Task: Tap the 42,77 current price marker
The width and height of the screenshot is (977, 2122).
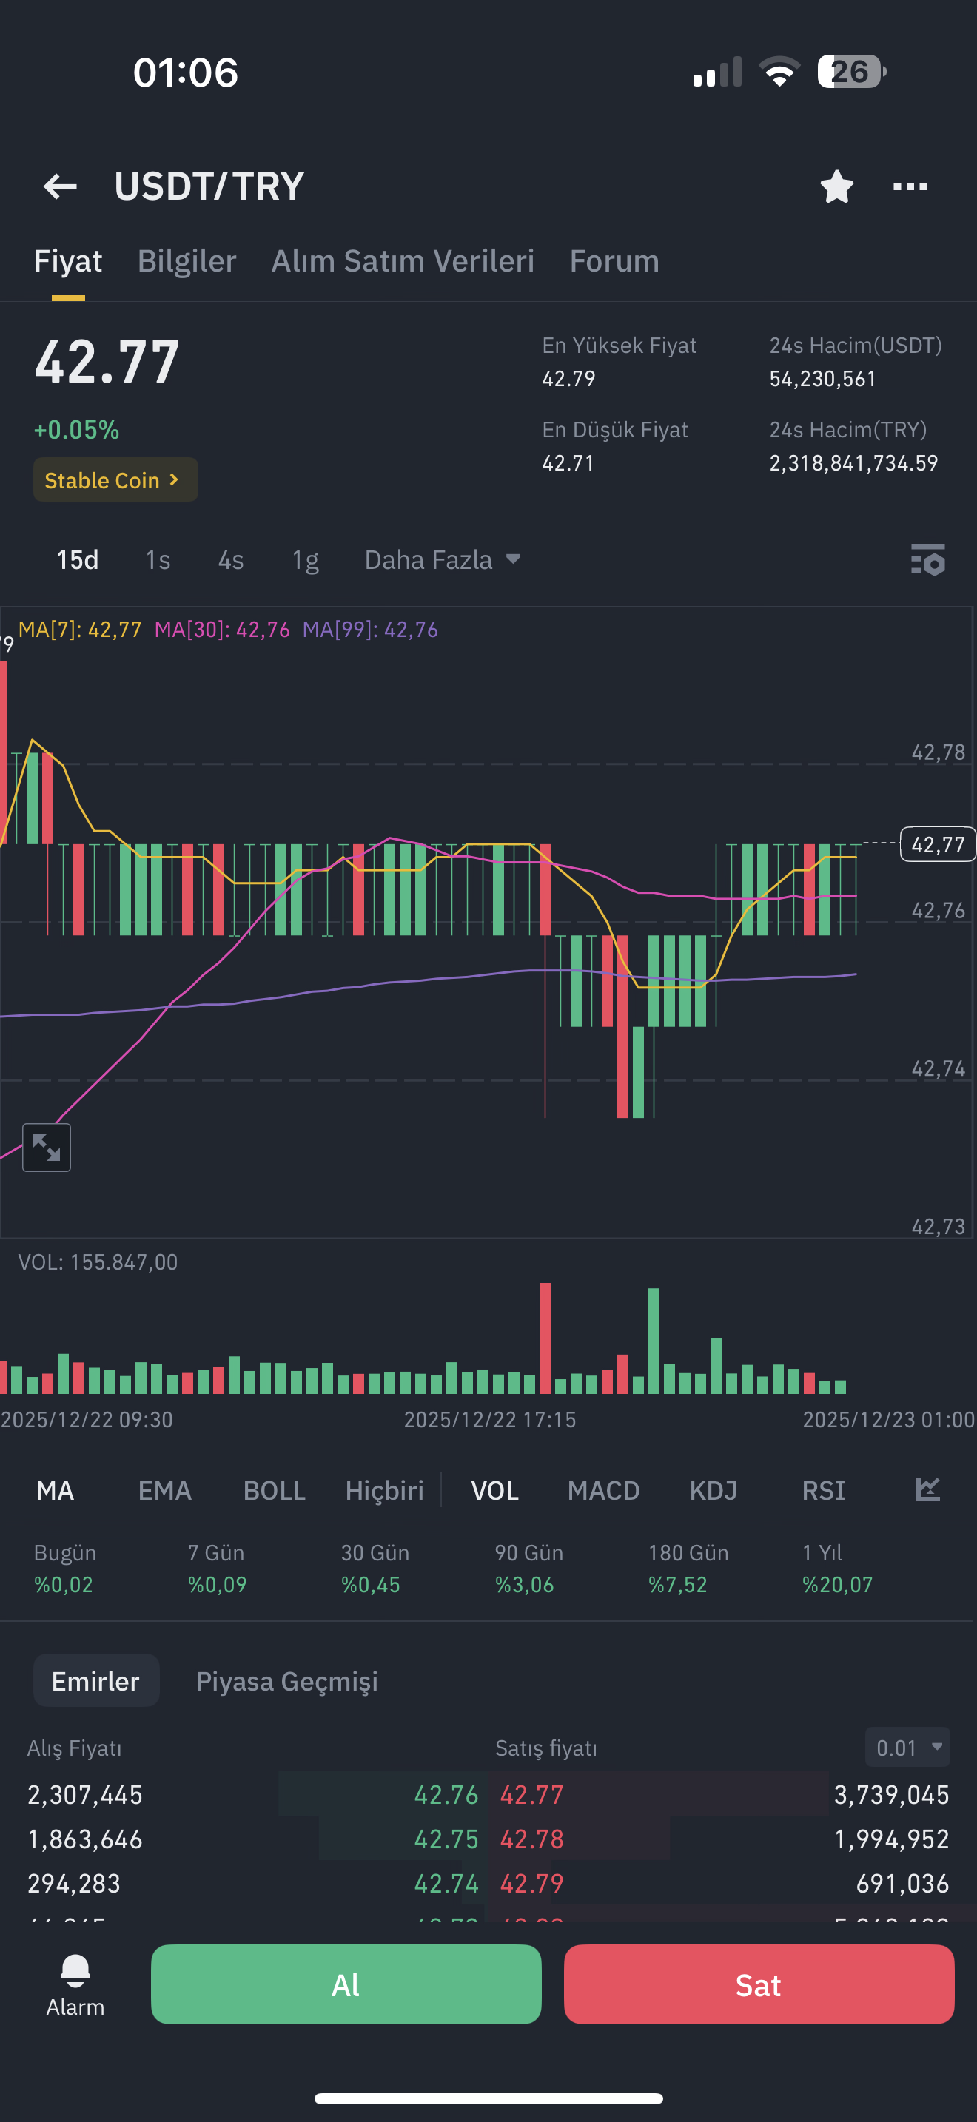Action: tap(938, 844)
